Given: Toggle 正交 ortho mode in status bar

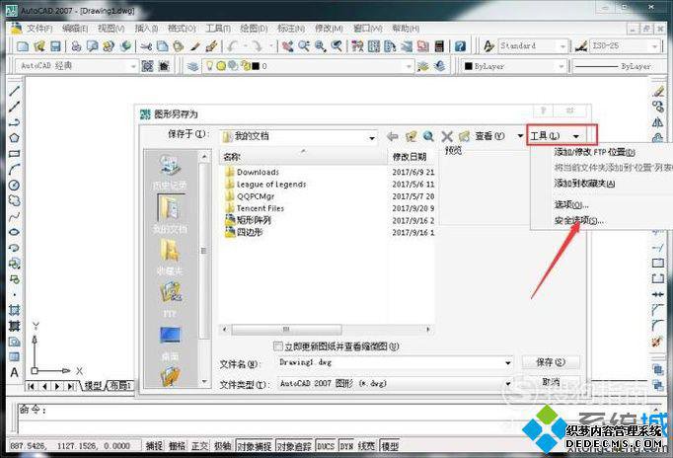Looking at the screenshot, I should pyautogui.click(x=199, y=446).
